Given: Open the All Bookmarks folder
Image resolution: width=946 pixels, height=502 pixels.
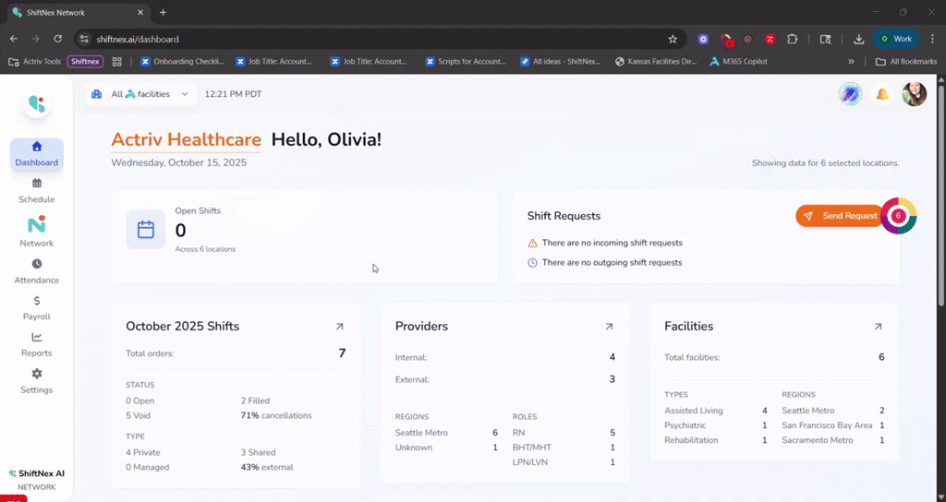Looking at the screenshot, I should coord(905,62).
